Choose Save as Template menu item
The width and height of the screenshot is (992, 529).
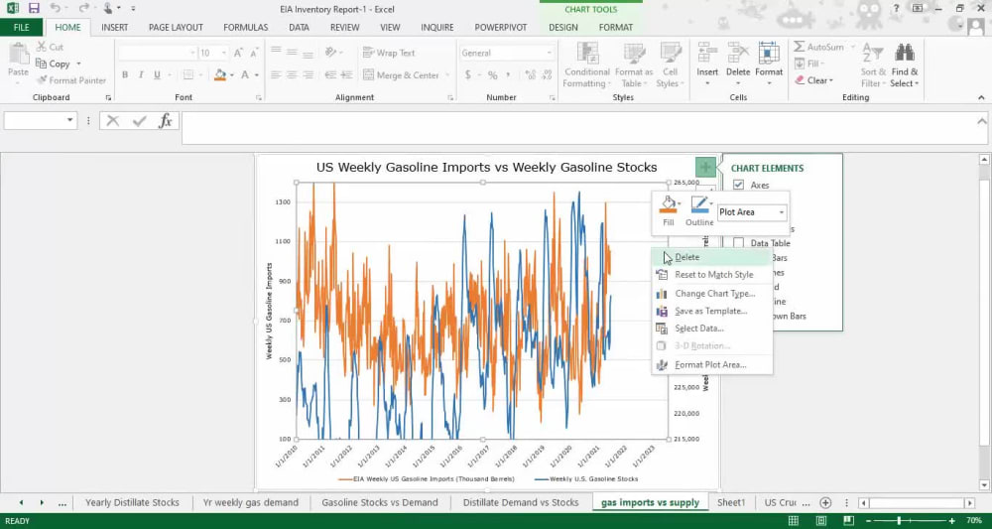click(x=711, y=312)
